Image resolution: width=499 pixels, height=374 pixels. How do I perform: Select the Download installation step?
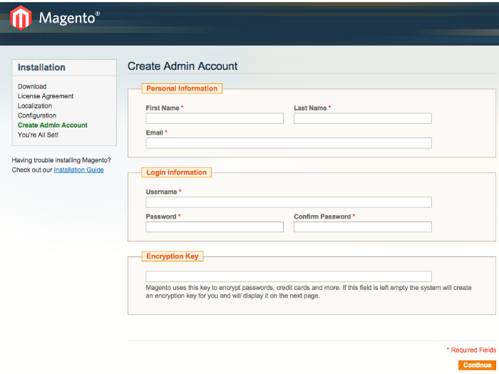(32, 86)
